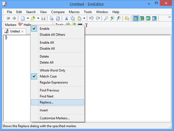
Task: Click the status bar message about Replace
Action: point(40,126)
